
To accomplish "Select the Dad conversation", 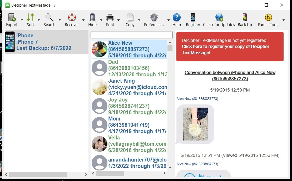I will coord(130,68).
